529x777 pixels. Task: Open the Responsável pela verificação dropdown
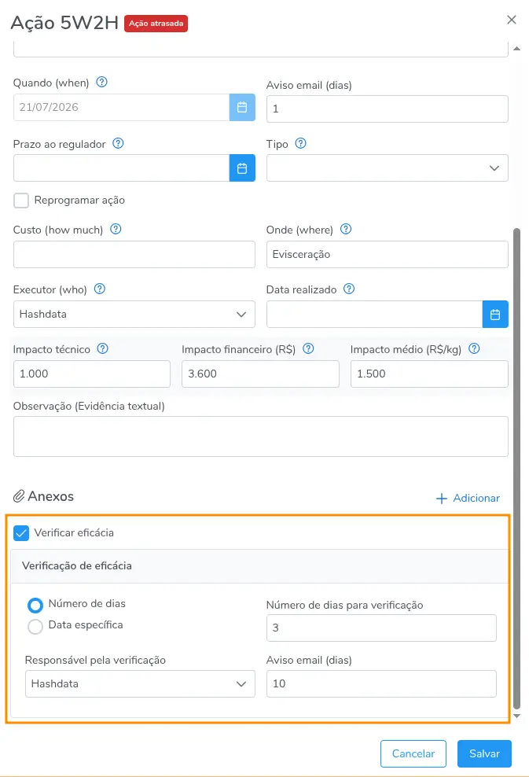(x=140, y=684)
